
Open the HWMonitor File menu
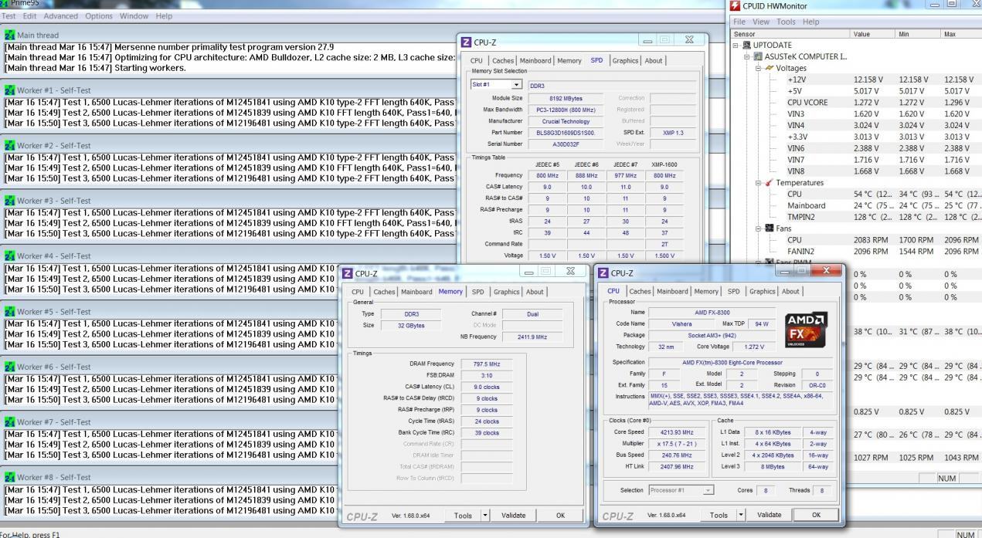(741, 22)
